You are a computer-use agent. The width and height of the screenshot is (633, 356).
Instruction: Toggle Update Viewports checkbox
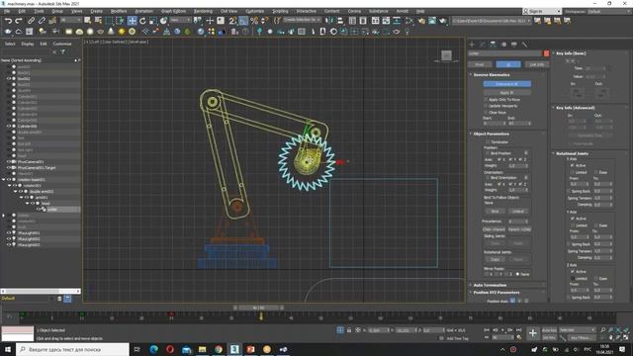pos(486,106)
